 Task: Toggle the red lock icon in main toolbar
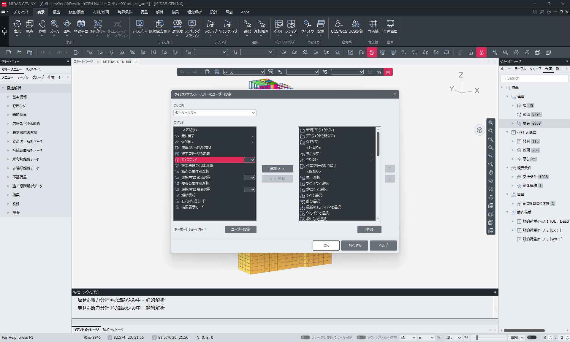pyautogui.click(x=482, y=53)
